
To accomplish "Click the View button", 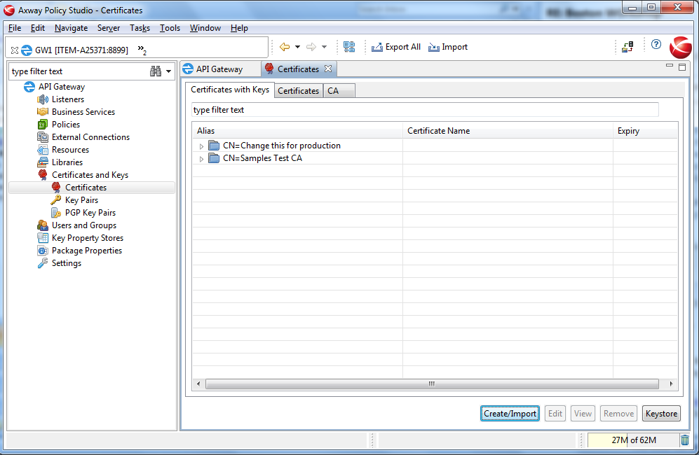I will tap(583, 414).
